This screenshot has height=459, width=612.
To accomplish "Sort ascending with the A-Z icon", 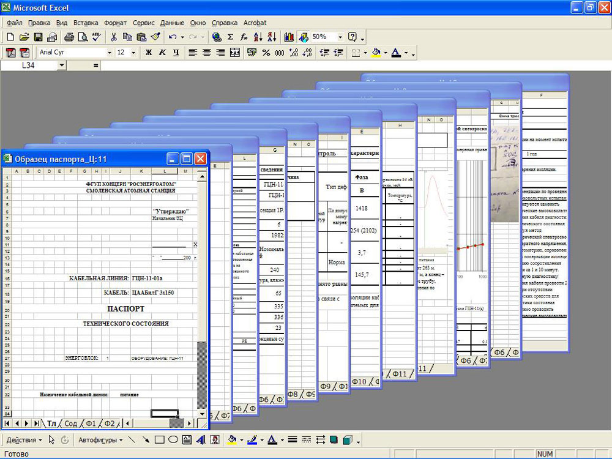I will tap(258, 37).
